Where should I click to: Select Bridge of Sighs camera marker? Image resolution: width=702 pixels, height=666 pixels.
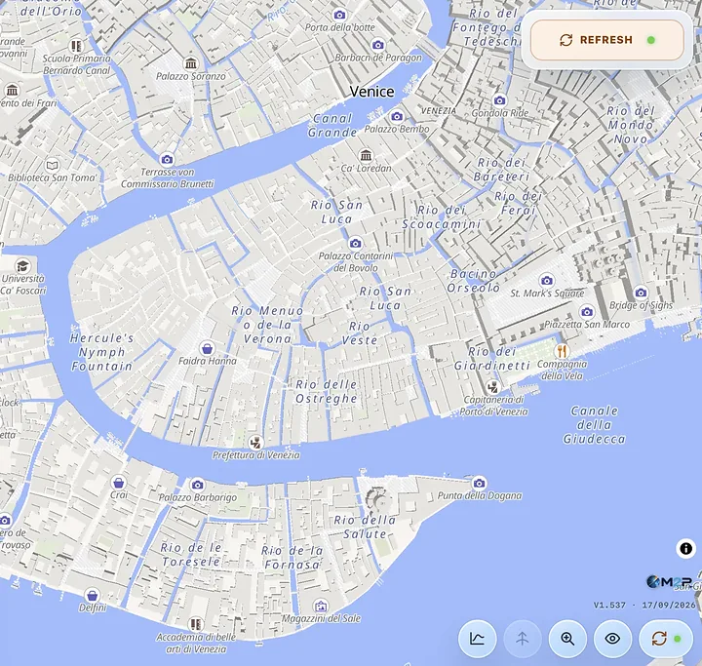[642, 293]
